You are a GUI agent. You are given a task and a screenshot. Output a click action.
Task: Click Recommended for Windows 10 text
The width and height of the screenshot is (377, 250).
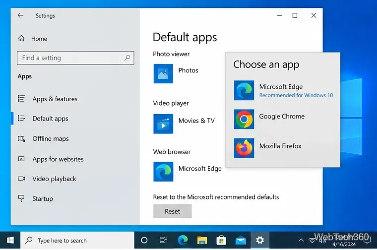tap(296, 95)
